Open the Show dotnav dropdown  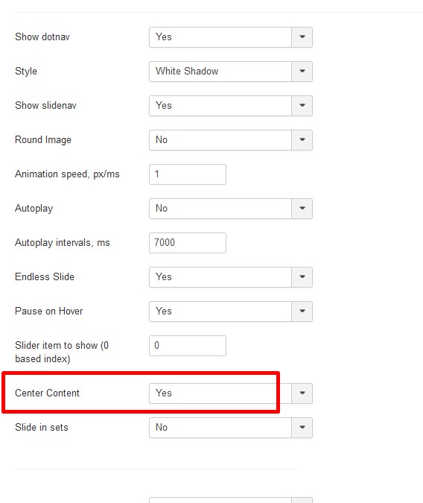pyautogui.click(x=231, y=37)
